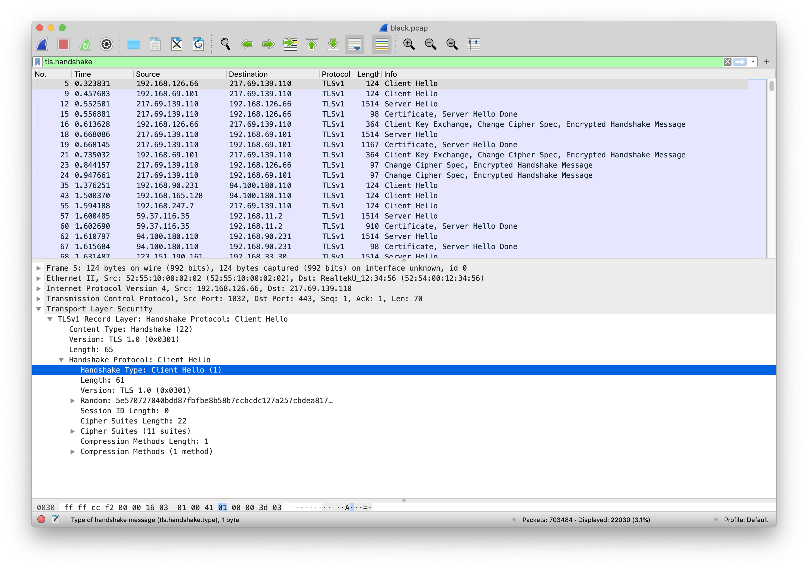
Task: Click the Profile: Default status label
Action: point(745,519)
